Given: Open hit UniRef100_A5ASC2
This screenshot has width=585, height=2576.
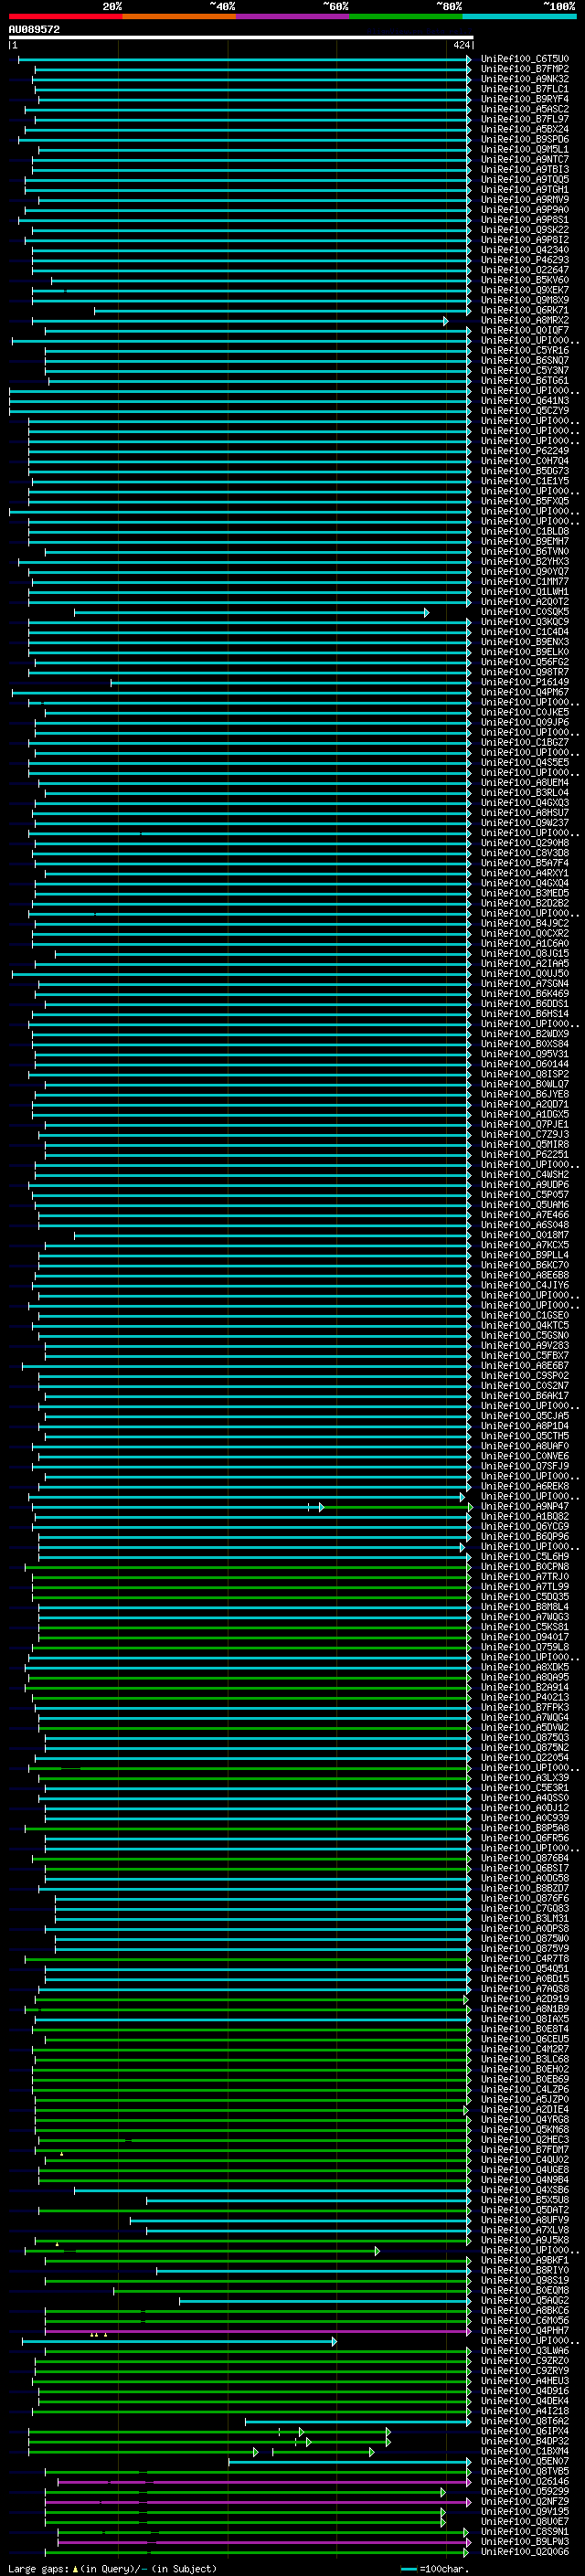Looking at the screenshot, I should 524,109.
